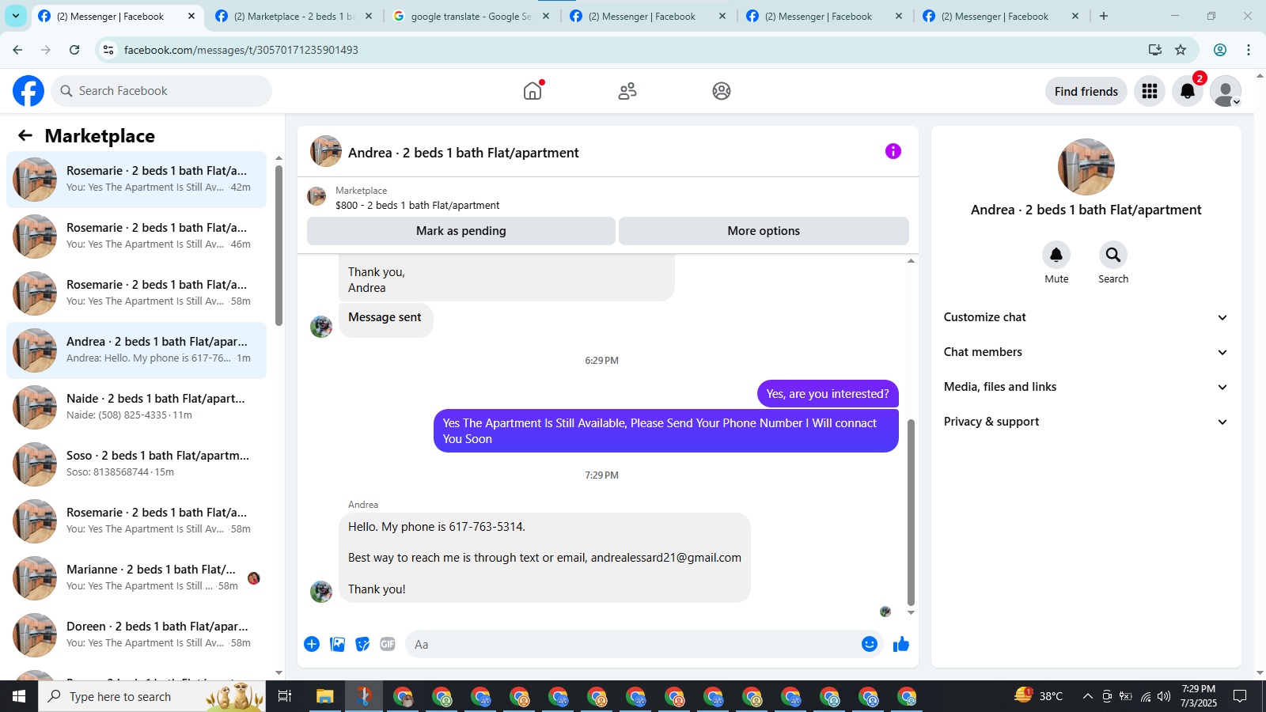Click the Search Facebook field
Image resolution: width=1266 pixels, height=712 pixels.
tap(161, 91)
